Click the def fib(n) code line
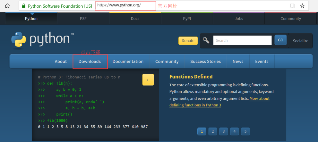 (55, 83)
